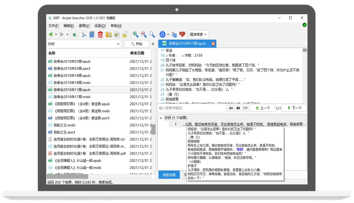Screen dimensions: 354x203
Task: Click the Zoom Out magnifier icon
Action: tap(143, 34)
